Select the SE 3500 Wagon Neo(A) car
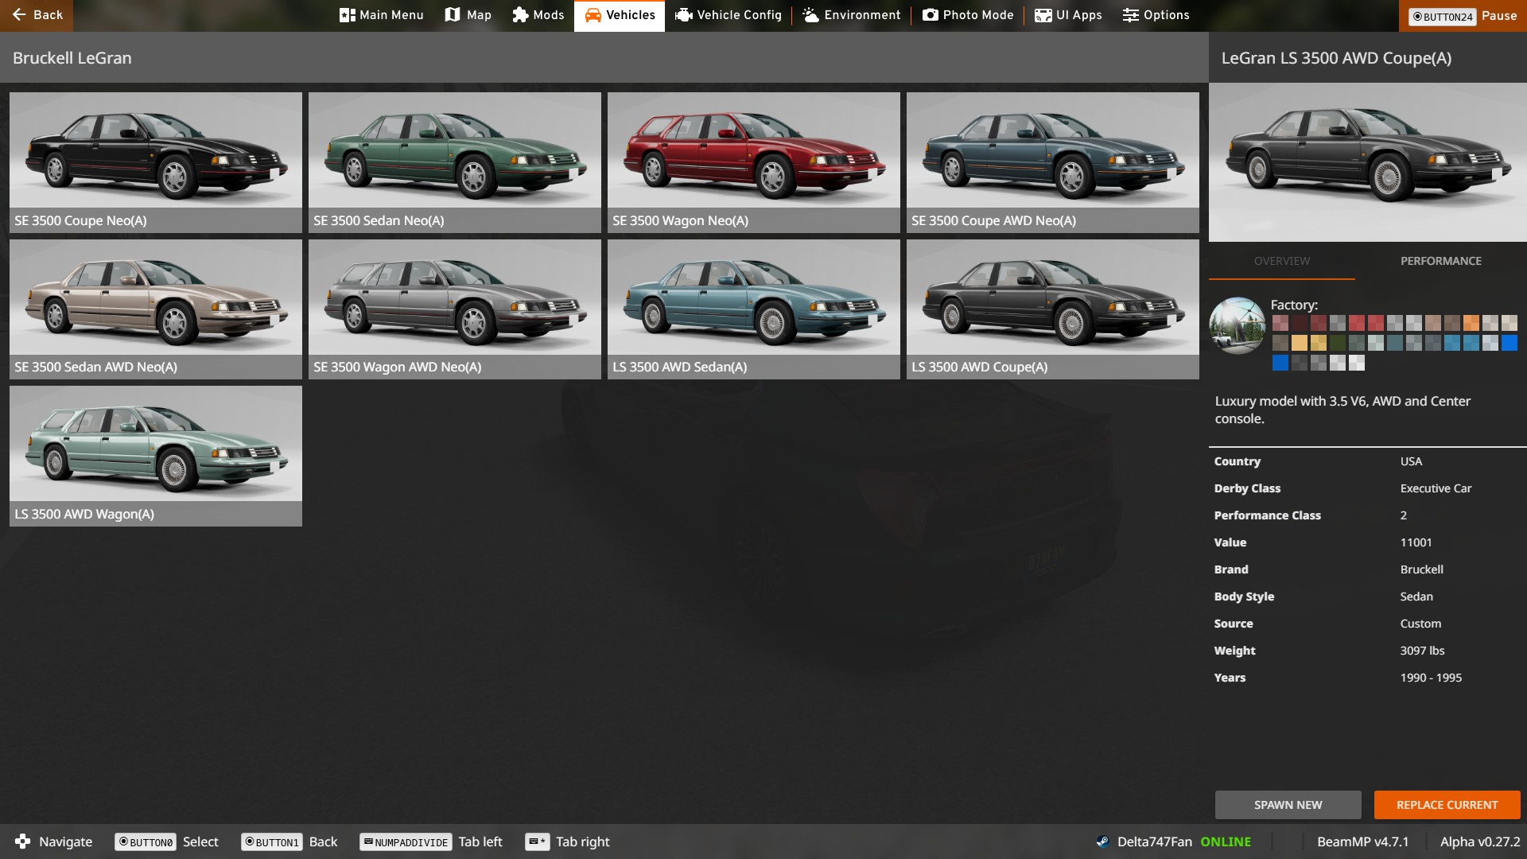This screenshot has width=1527, height=859. click(754, 162)
